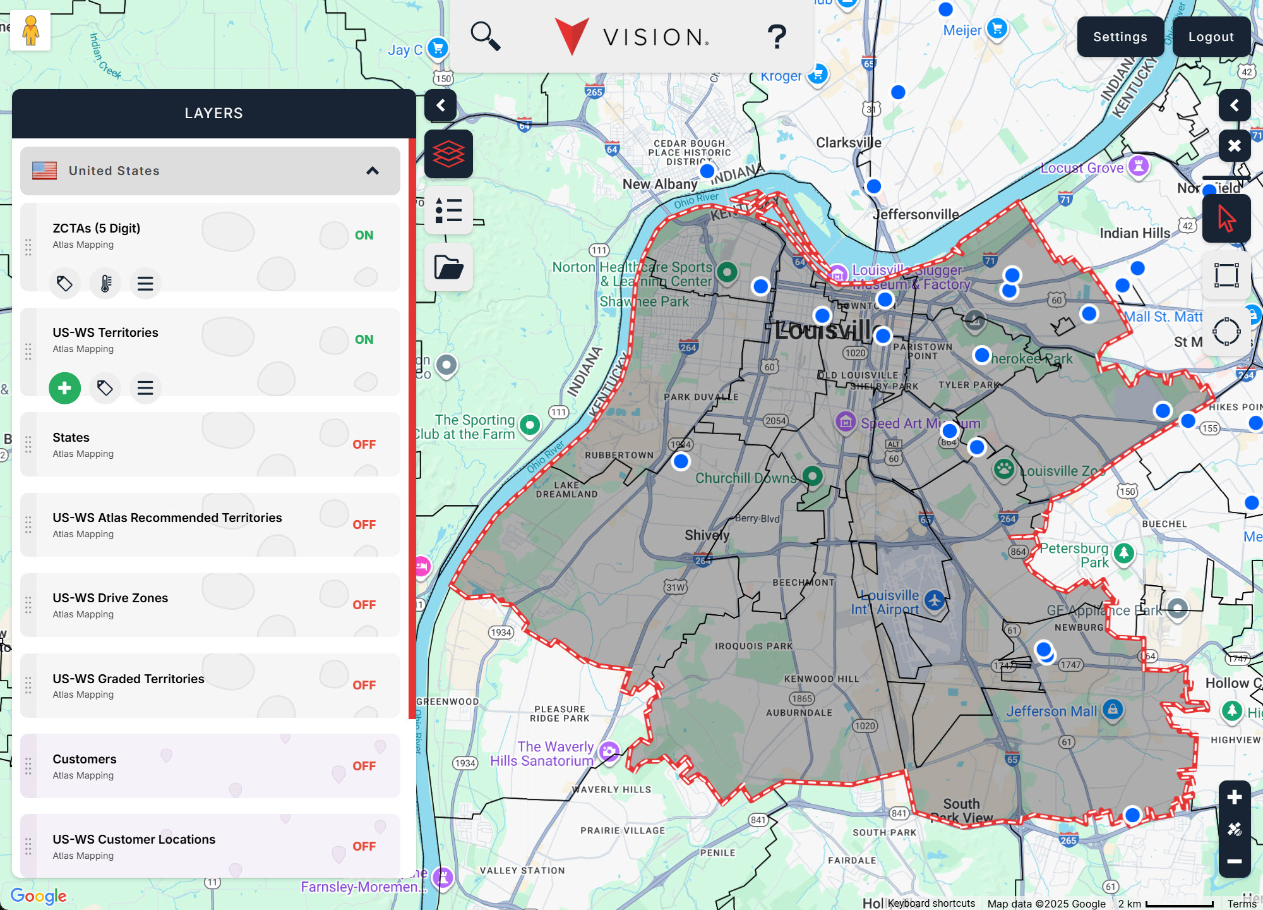This screenshot has height=910, width=1263.
Task: Open Settings
Action: click(x=1120, y=36)
